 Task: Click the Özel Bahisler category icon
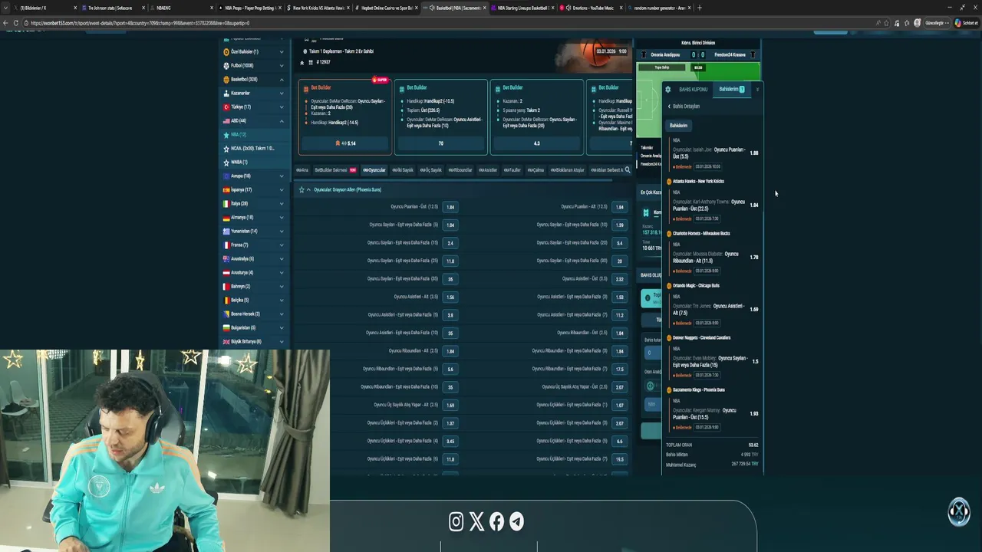pos(226,52)
